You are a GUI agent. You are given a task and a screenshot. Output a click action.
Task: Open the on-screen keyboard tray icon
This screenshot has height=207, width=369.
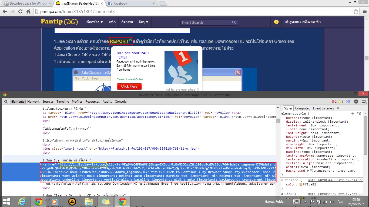click(296, 202)
